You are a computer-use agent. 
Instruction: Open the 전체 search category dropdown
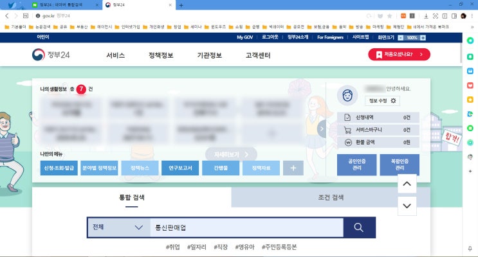click(x=118, y=227)
